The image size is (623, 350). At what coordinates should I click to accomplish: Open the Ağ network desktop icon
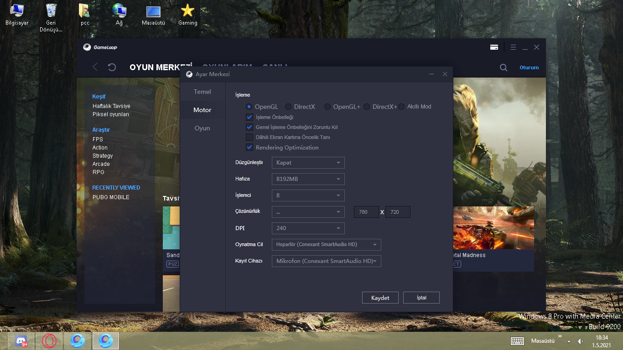pos(119,15)
